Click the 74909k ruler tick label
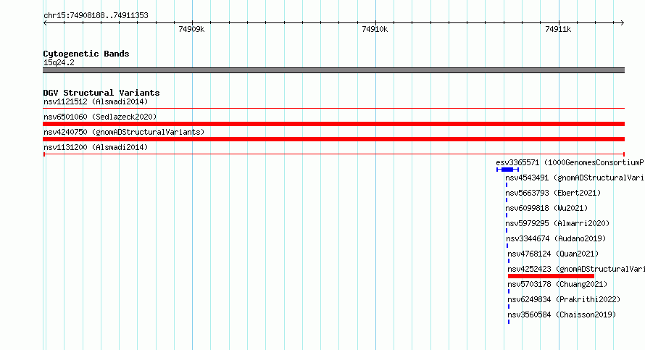This screenshot has height=350, width=645. 191,29
